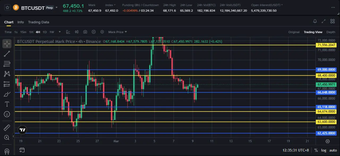Image resolution: width=340 pixels, height=156 pixels.
Task: Toggle log scale
Action: pos(324,150)
